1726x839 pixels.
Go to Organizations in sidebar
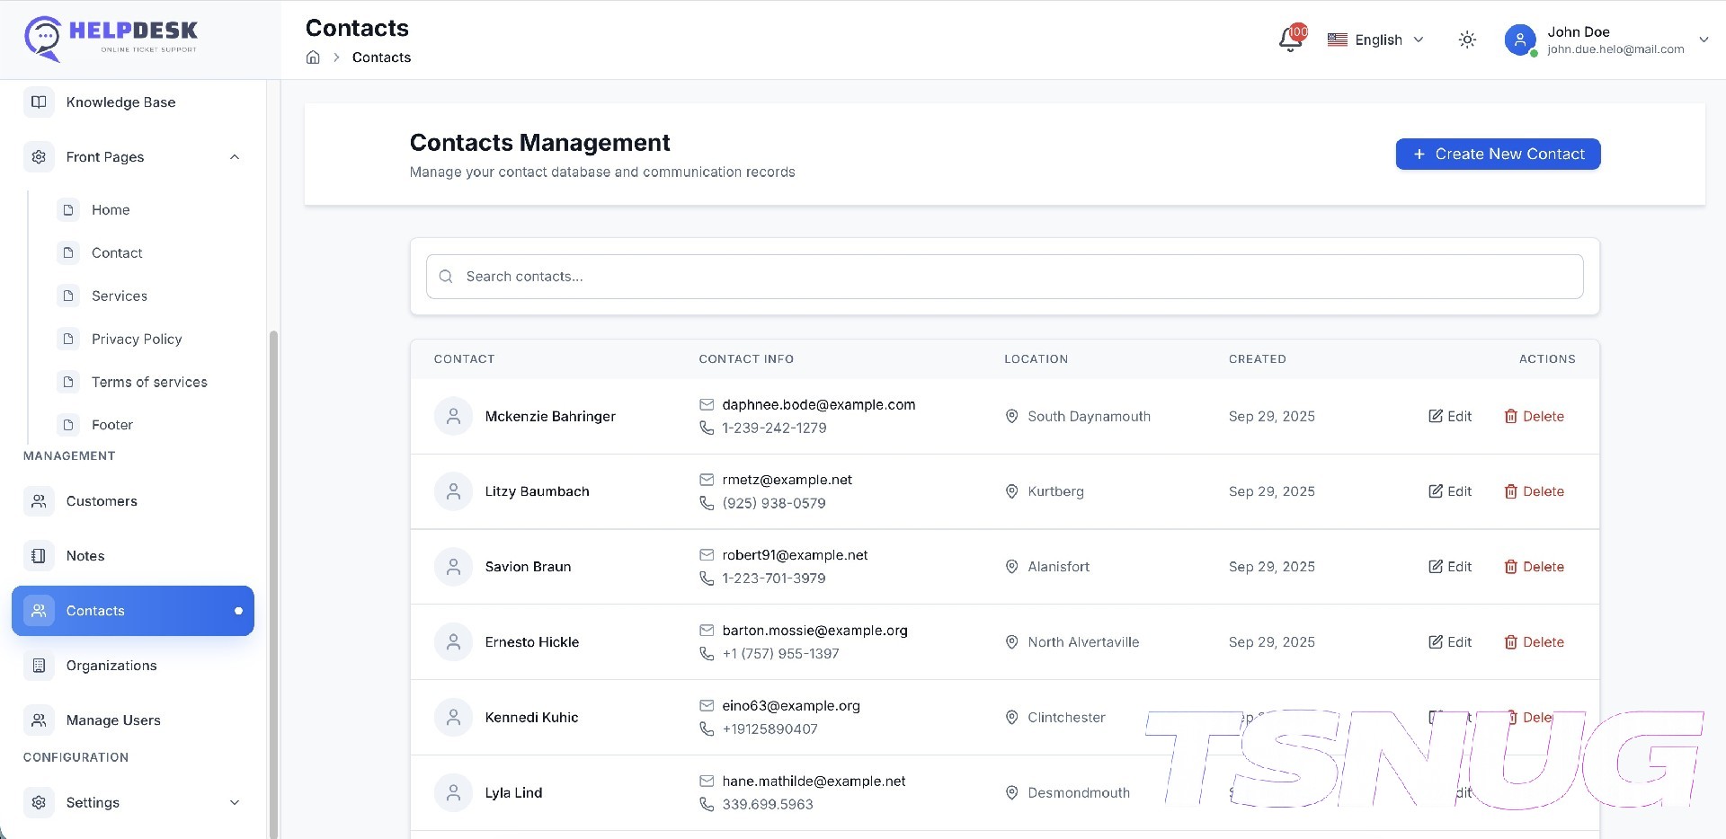(x=111, y=666)
